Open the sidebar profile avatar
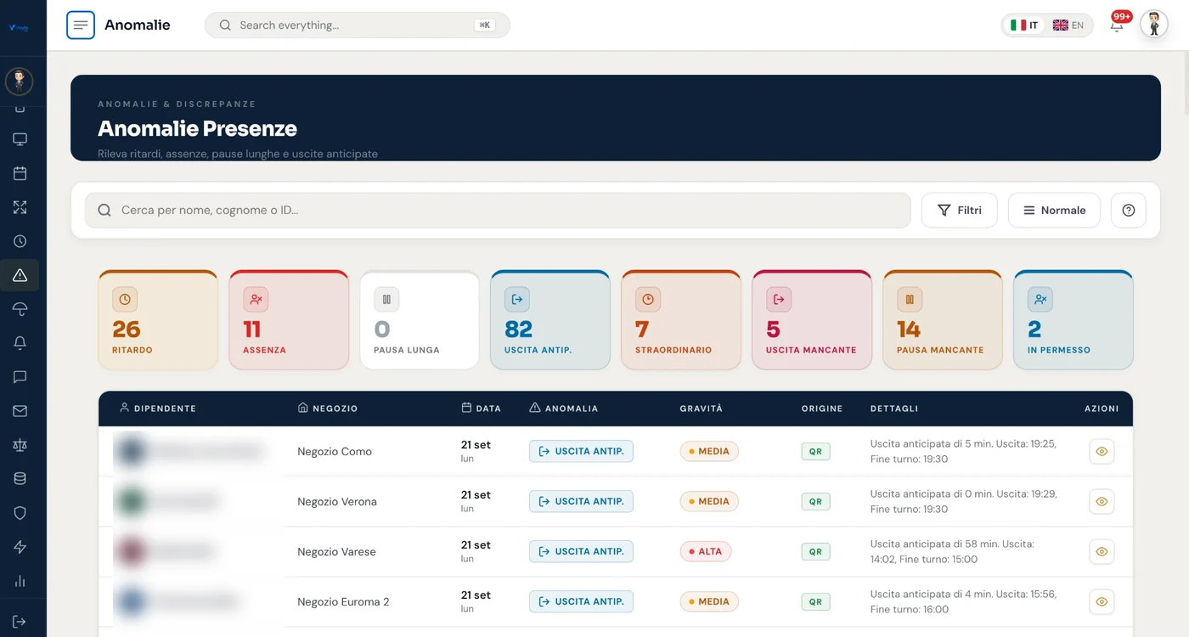 click(19, 82)
